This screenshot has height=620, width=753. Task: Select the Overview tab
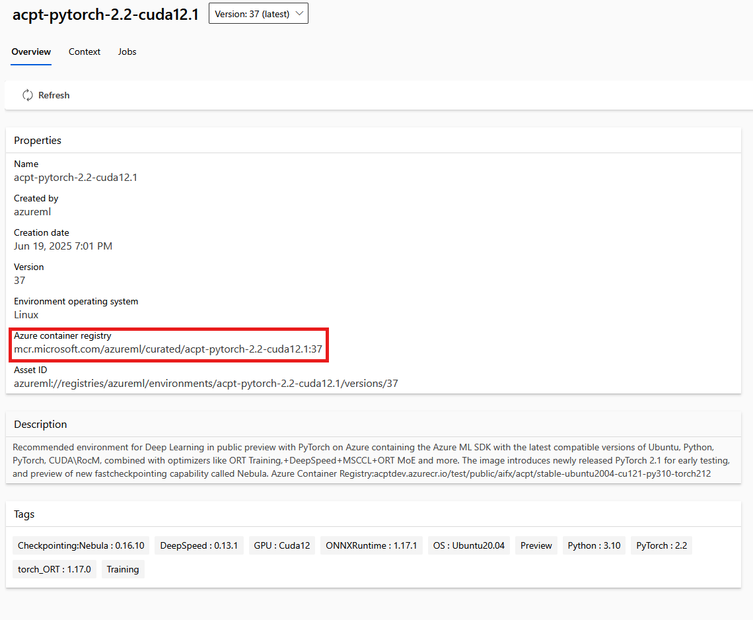(x=30, y=52)
